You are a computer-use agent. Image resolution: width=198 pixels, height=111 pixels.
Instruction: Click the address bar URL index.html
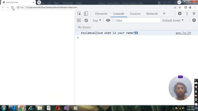coord(51,7)
